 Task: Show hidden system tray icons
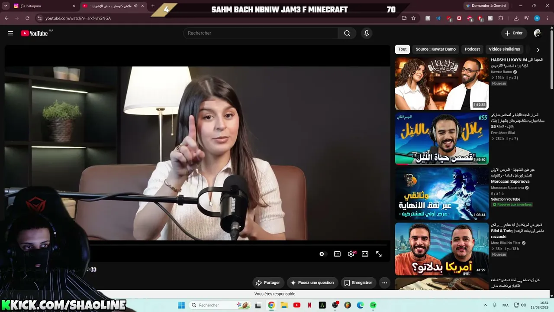point(485,305)
